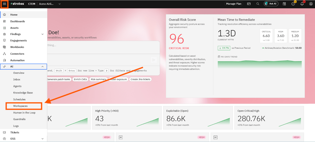Click the Asset exposure suggestion
315x142 pixels.
[118, 79]
